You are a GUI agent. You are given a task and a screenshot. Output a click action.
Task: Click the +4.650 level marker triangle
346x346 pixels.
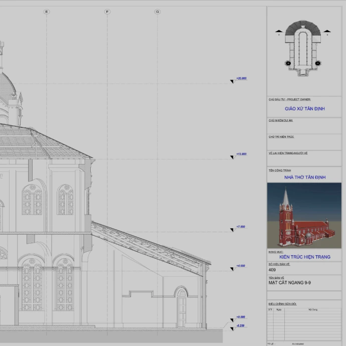pyautogui.click(x=232, y=269)
